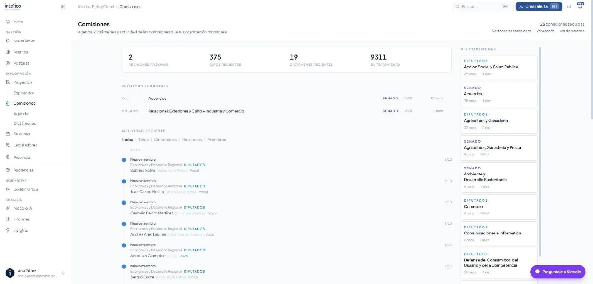Screen dimensions: 593x284
Task: Click the Niccolo IA sparkle icon
Action: click(8, 208)
